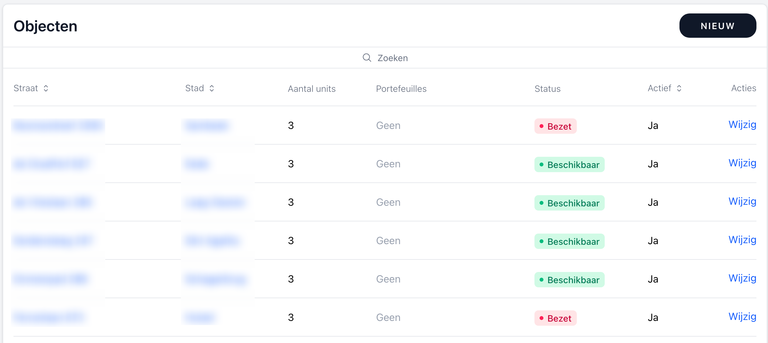Click the red status dot in first Bezet badge
The height and width of the screenshot is (343, 768).
pos(542,126)
